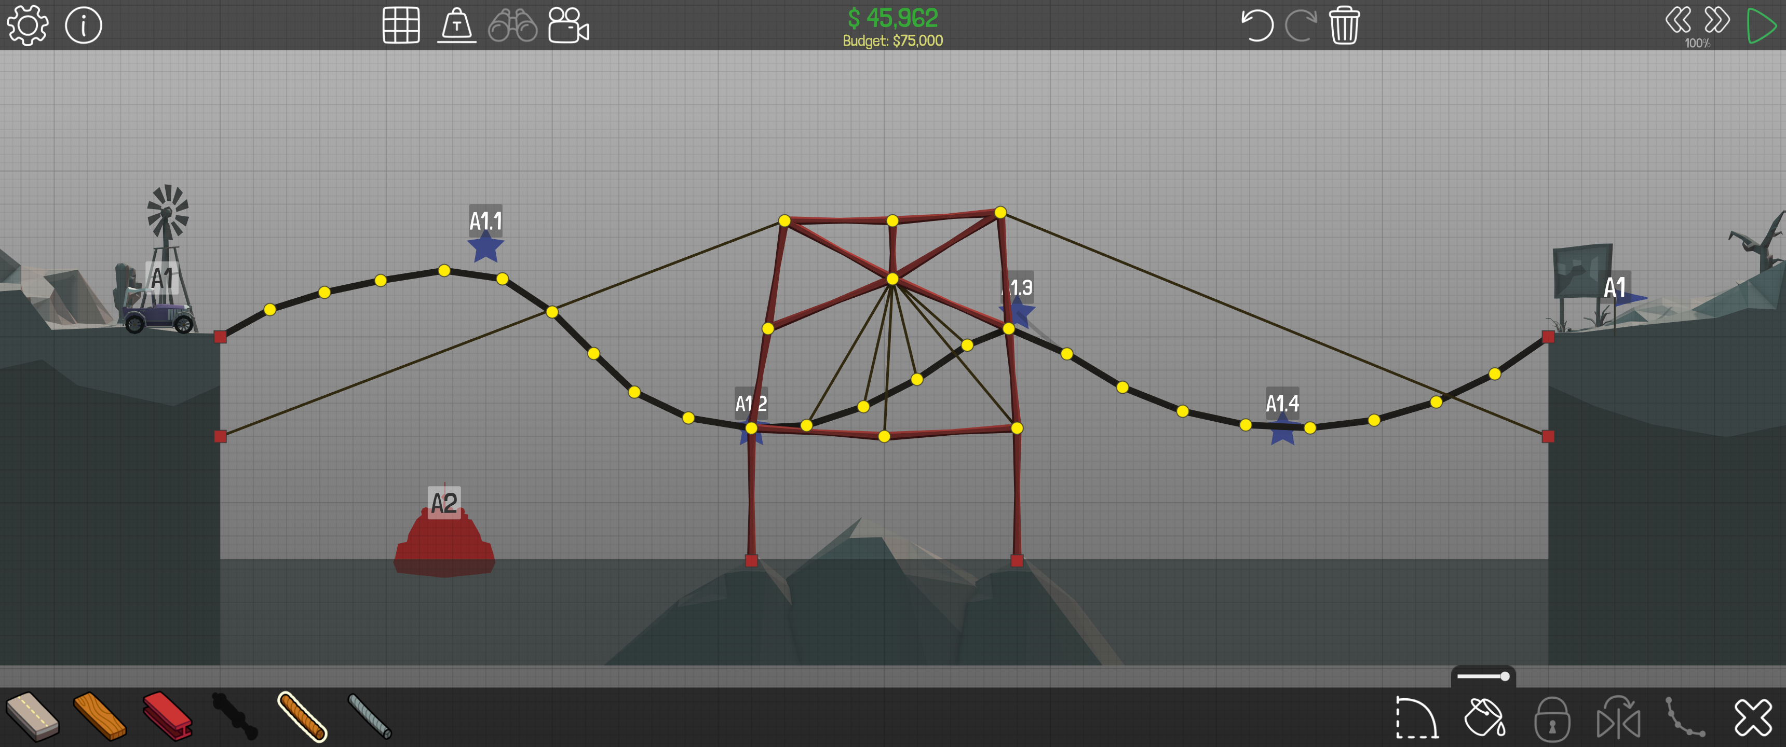Click the binoculars view icon
Image resolution: width=1786 pixels, height=747 pixels.
pyautogui.click(x=512, y=25)
